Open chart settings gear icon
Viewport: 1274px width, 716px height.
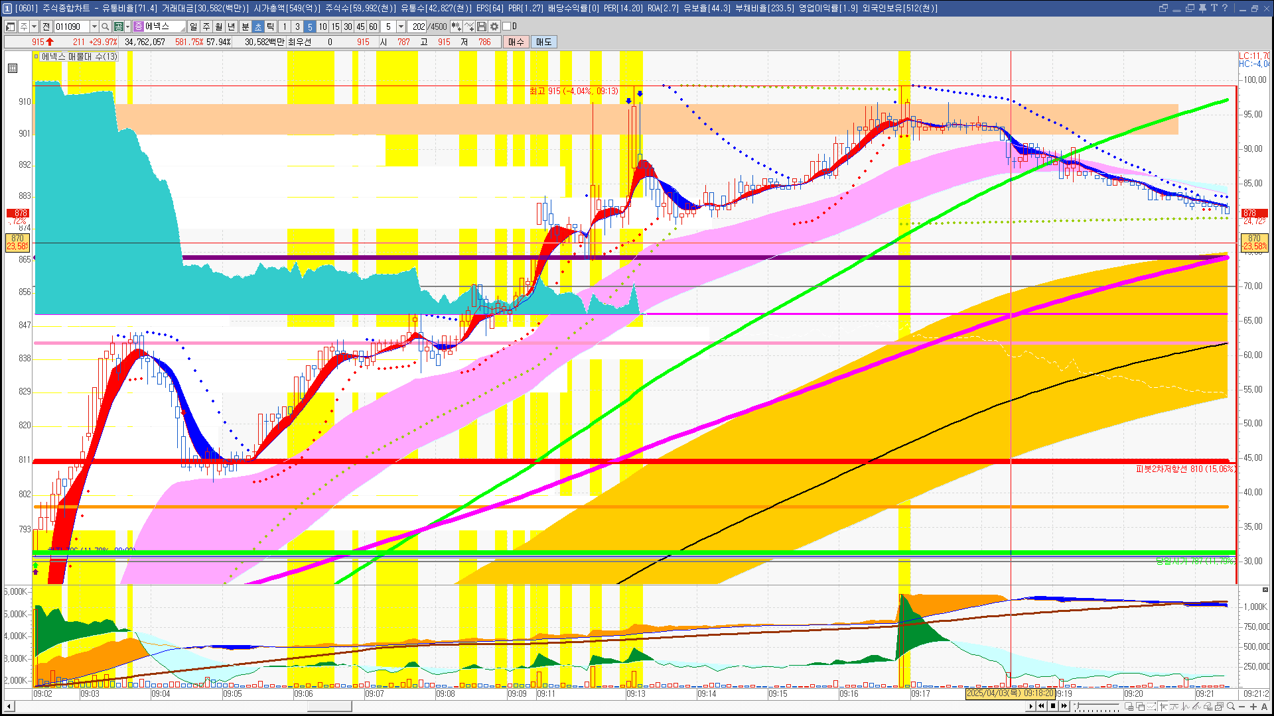tap(494, 27)
